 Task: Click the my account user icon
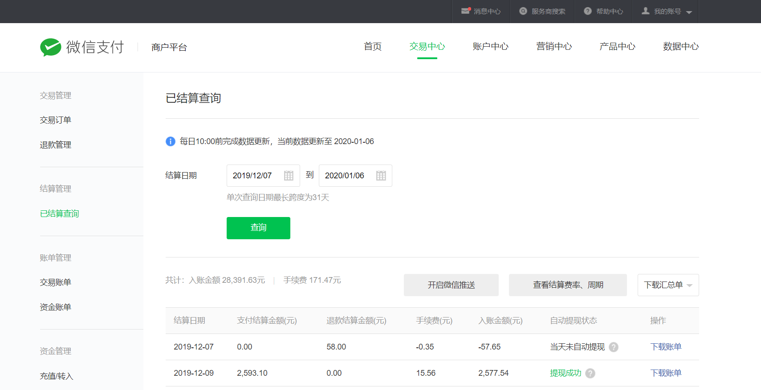pos(646,11)
